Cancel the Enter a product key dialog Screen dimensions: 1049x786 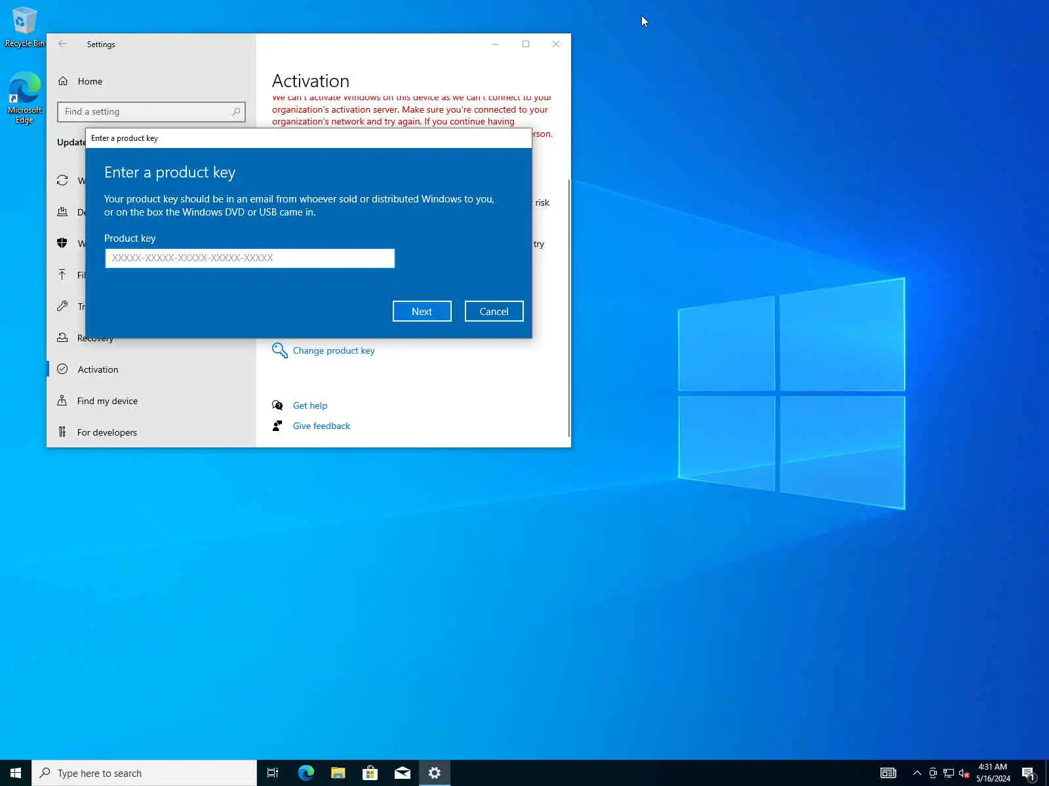pos(494,311)
